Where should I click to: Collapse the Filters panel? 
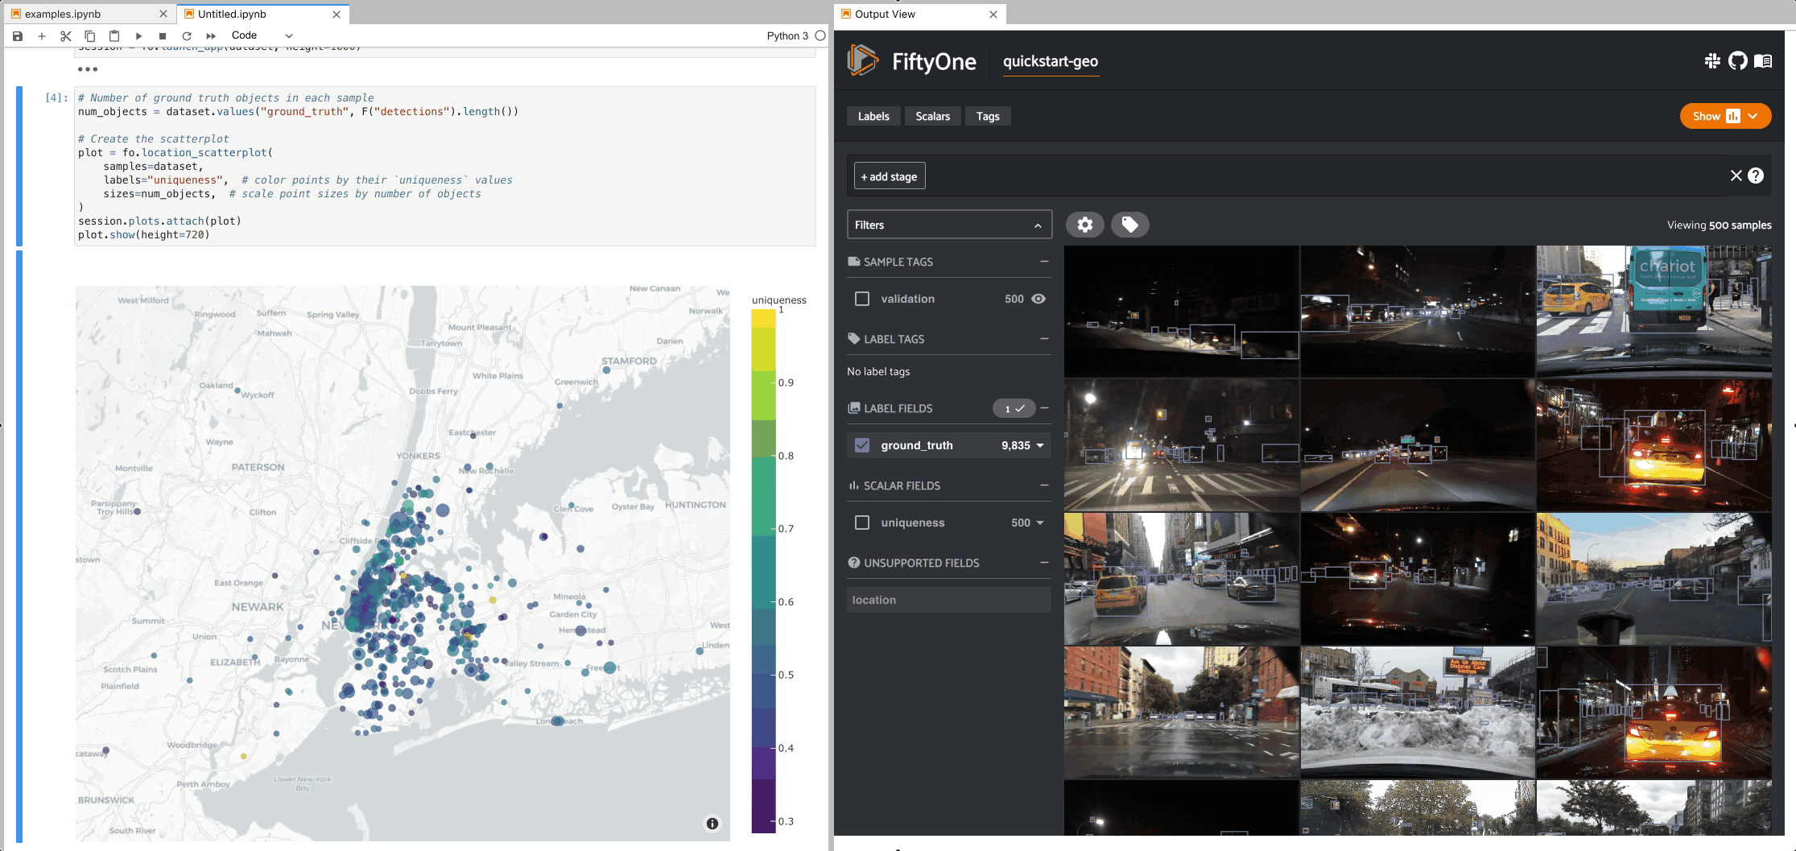pos(1038,225)
